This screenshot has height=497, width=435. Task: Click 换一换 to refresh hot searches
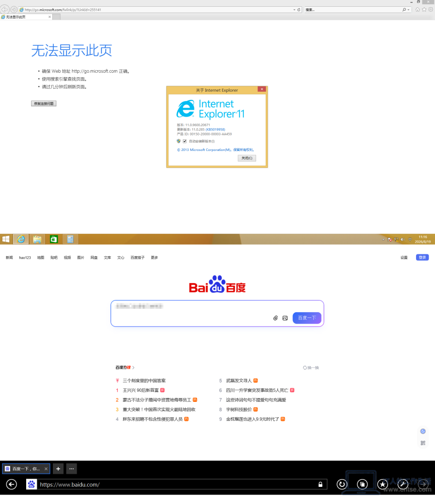[x=311, y=368]
